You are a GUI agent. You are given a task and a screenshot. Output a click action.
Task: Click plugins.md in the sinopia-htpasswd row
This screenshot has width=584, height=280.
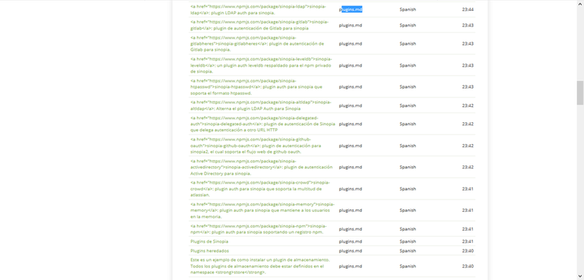click(x=351, y=87)
